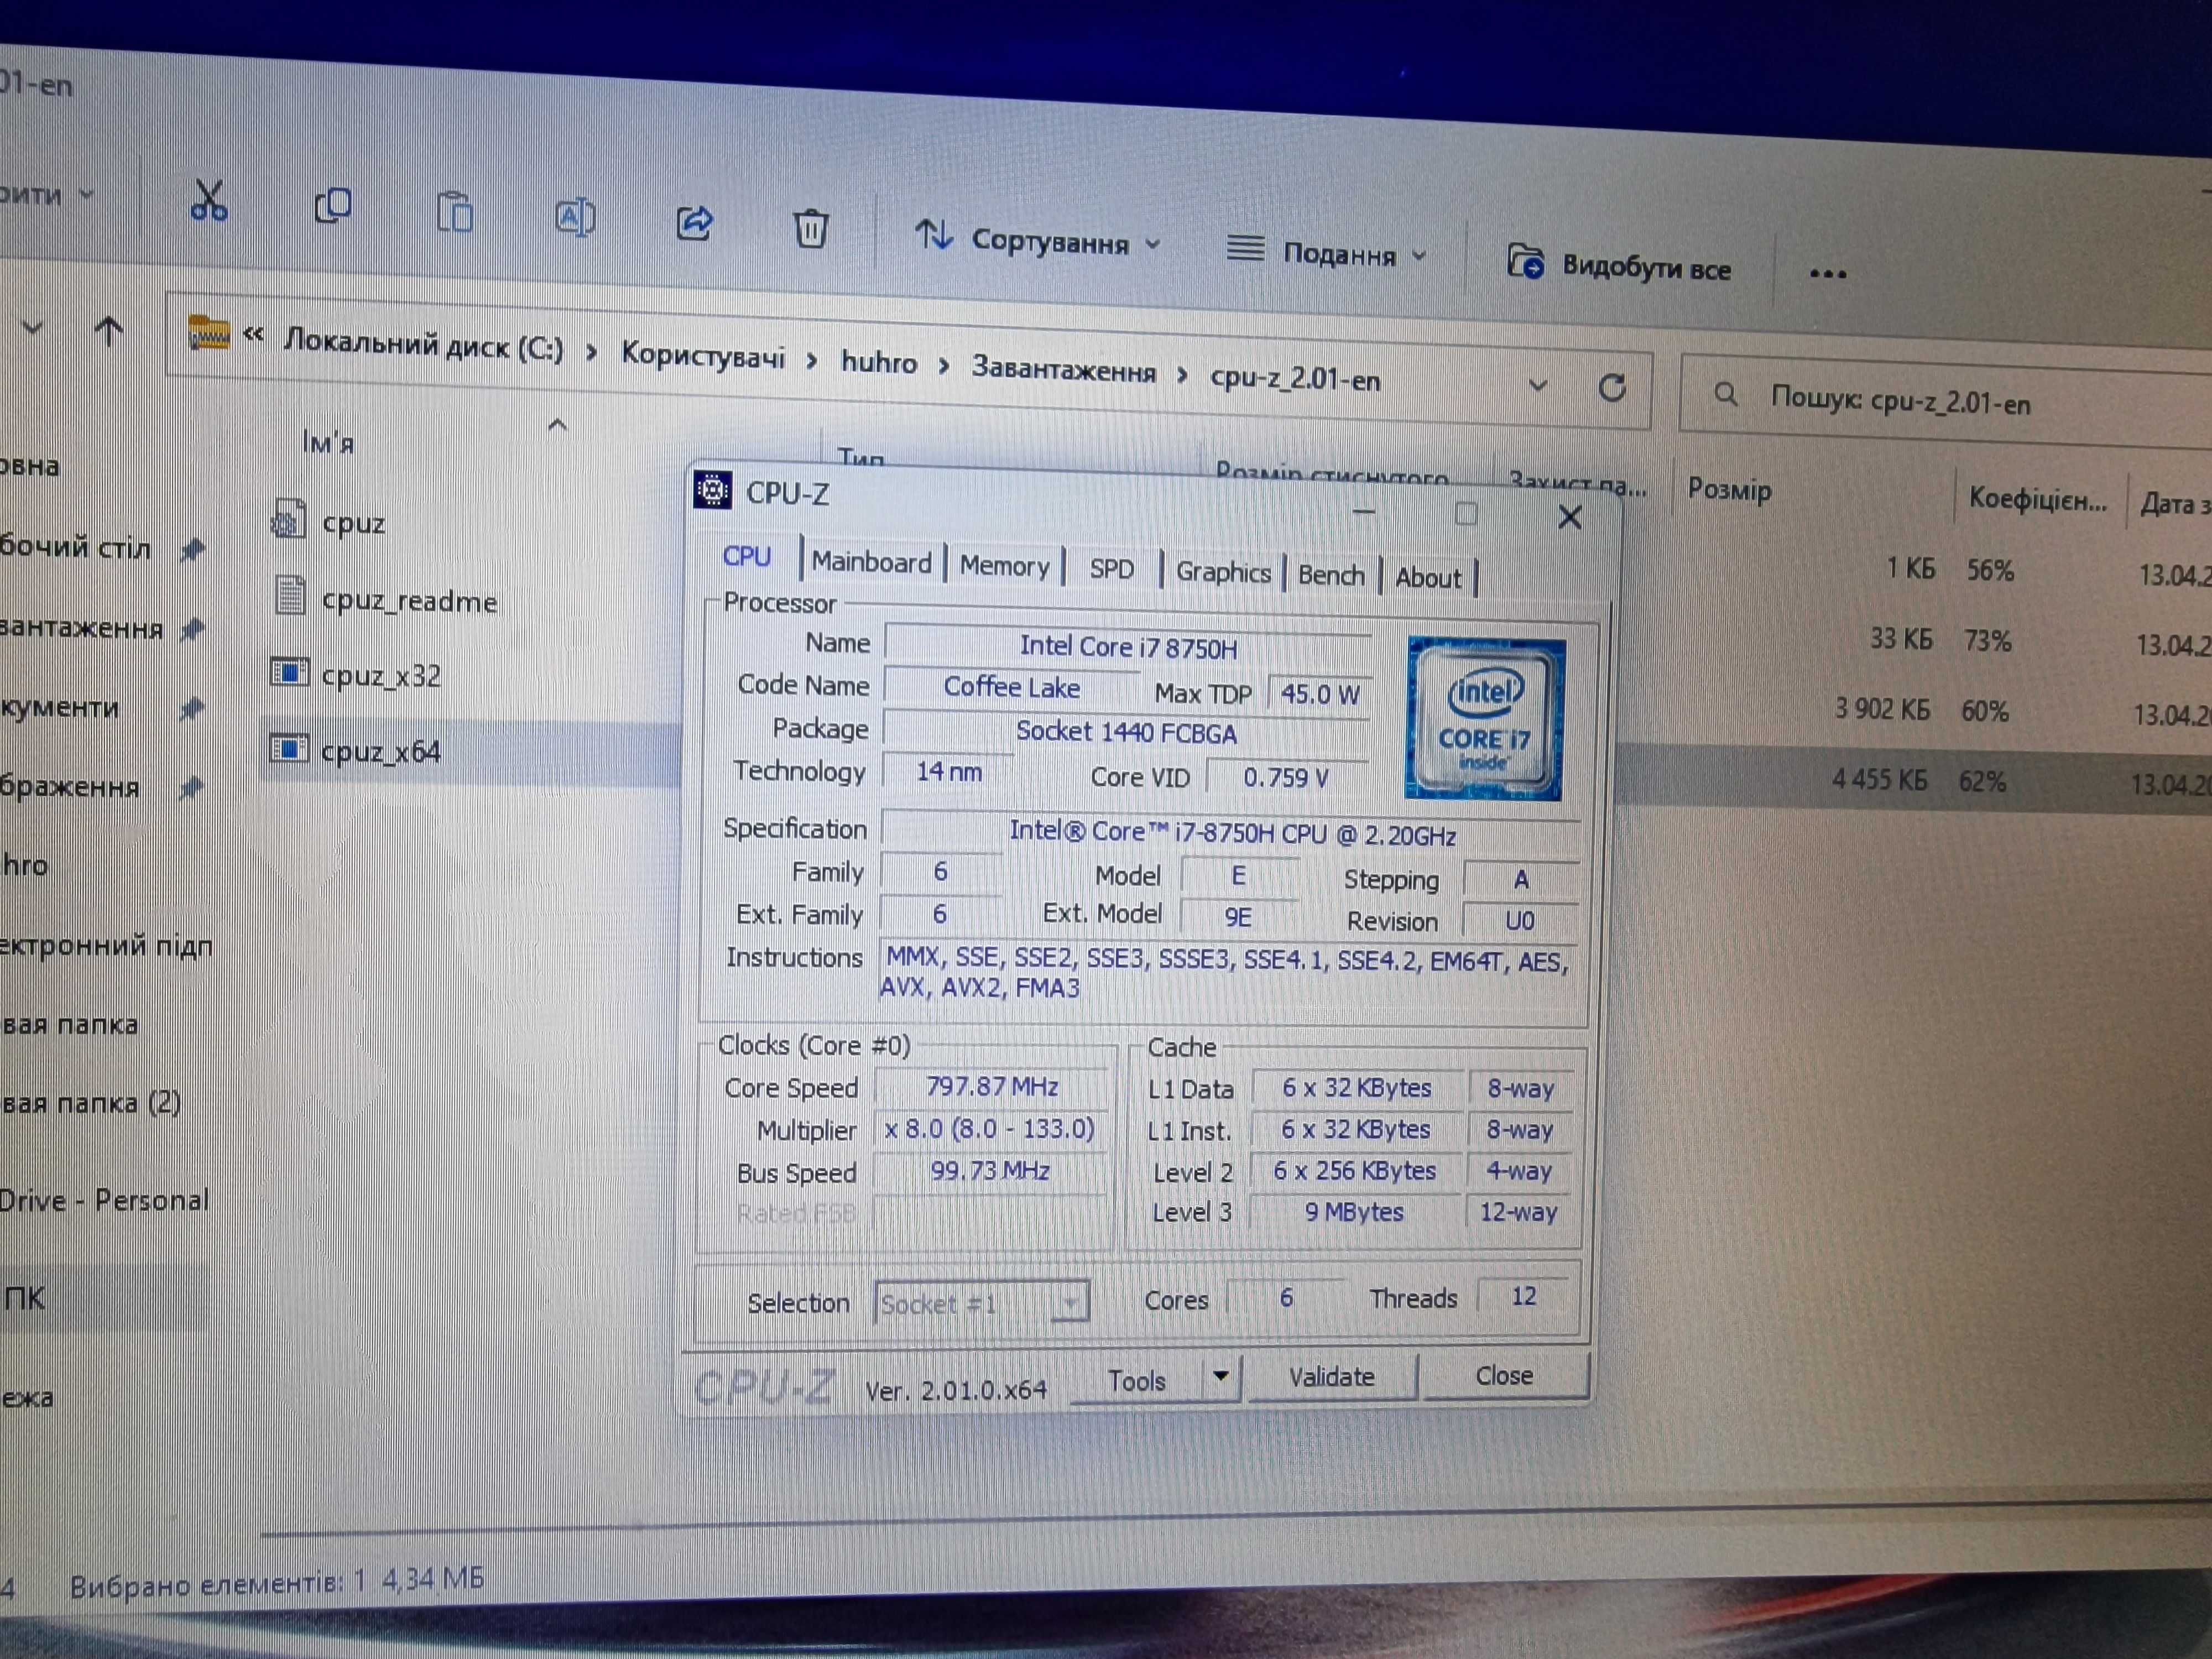Viewport: 2212px width, 1659px height.
Task: Open the Socket #1 selection combo box
Action: click(982, 1303)
